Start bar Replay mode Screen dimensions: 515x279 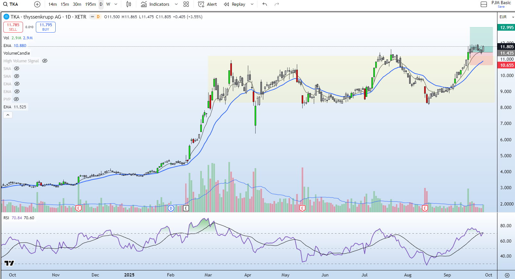[x=235, y=4]
